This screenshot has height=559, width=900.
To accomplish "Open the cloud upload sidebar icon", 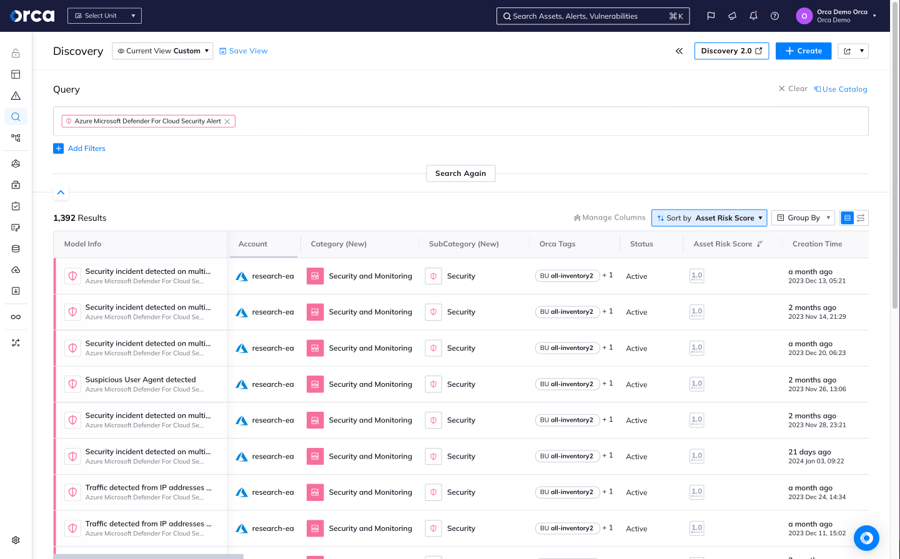I will point(16,270).
